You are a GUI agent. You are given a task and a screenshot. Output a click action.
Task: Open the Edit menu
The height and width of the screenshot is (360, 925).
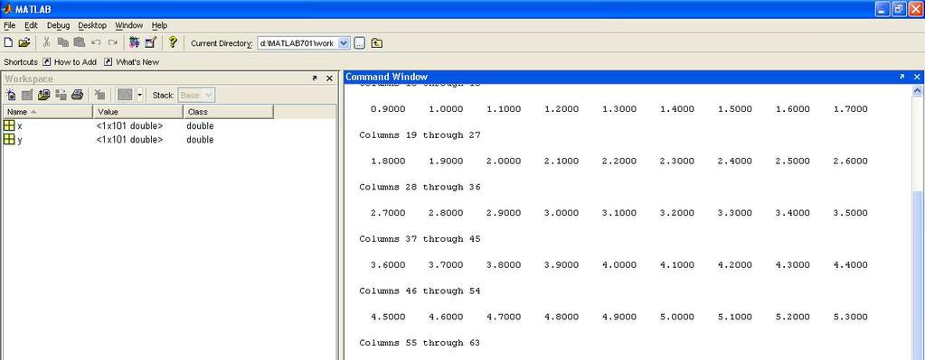(x=32, y=25)
